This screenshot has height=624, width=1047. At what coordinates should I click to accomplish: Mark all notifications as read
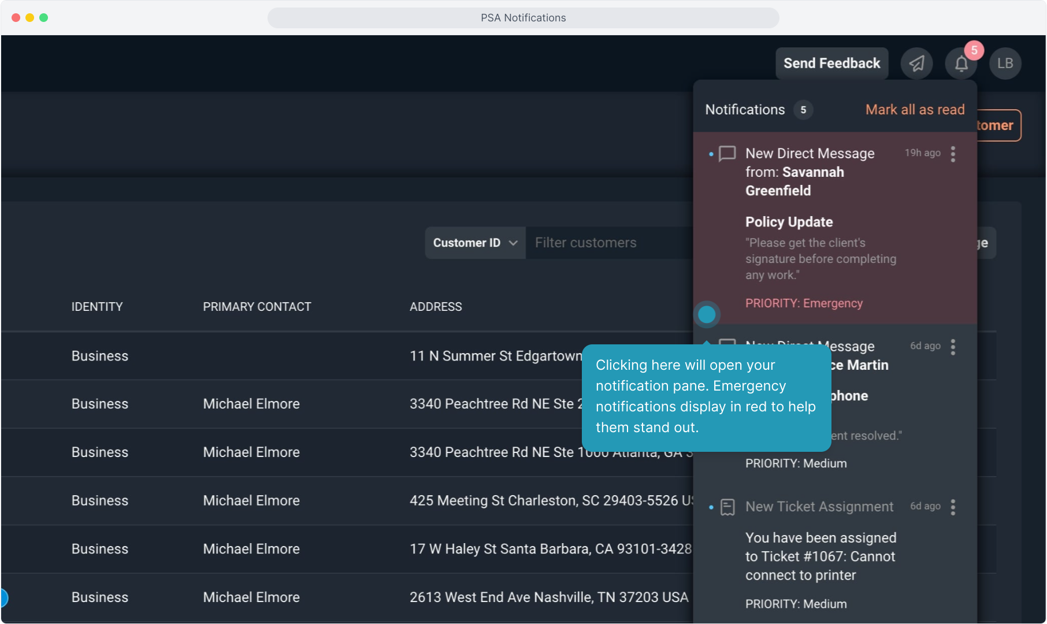915,110
